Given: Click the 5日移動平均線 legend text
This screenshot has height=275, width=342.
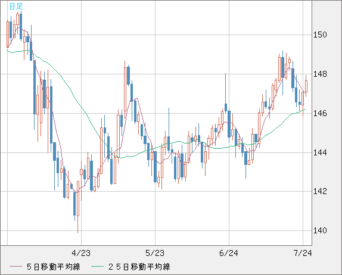Looking at the screenshot, I should [54, 267].
